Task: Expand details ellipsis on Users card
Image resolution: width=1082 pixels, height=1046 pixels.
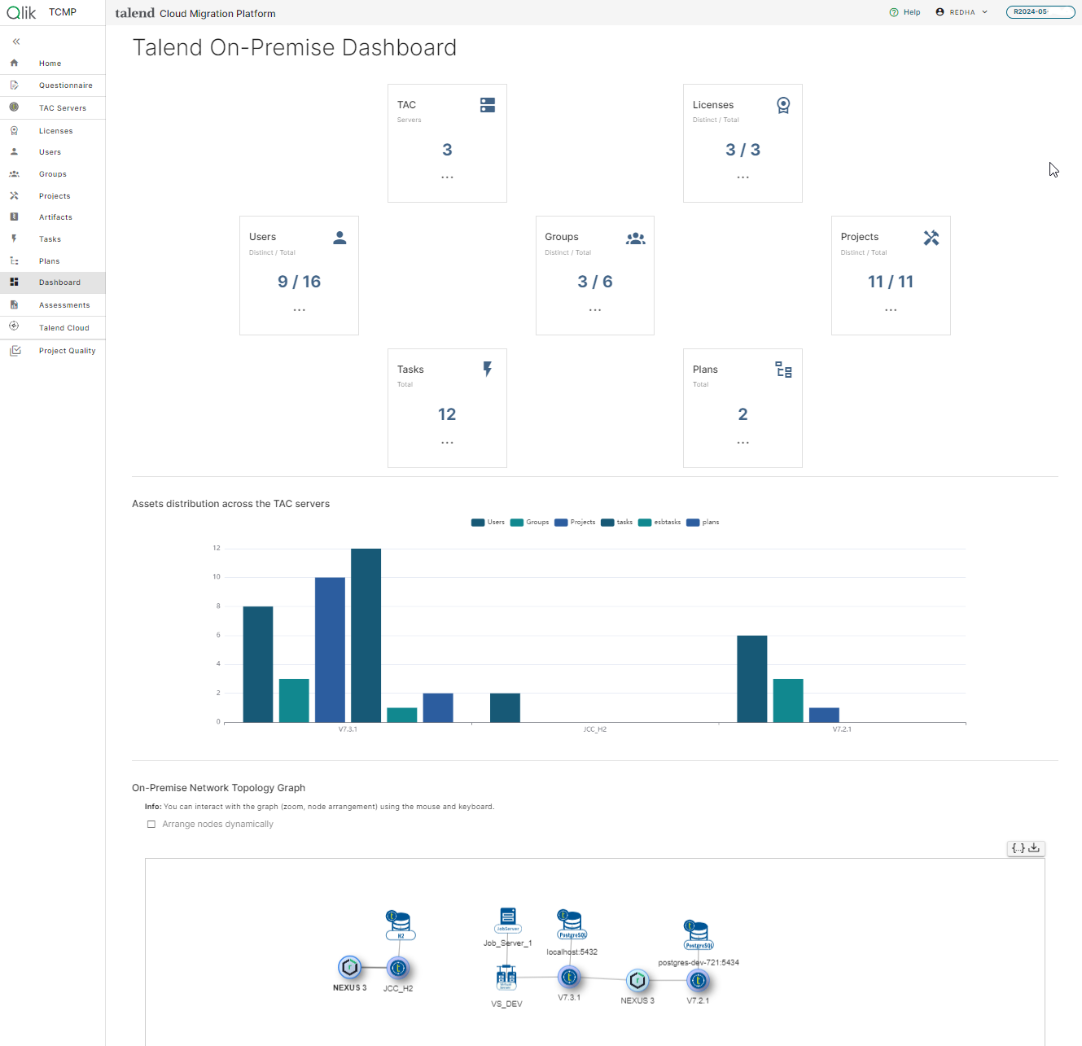Action: click(299, 309)
